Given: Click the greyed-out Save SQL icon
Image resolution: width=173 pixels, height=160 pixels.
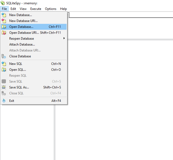Looking at the screenshot, I should pos(4,81).
